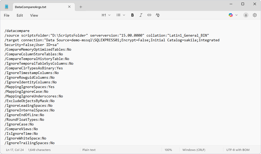This screenshot has height=154, width=261.
Task: Insert a hyperlink using the link icon
Action: [x=149, y=15]
